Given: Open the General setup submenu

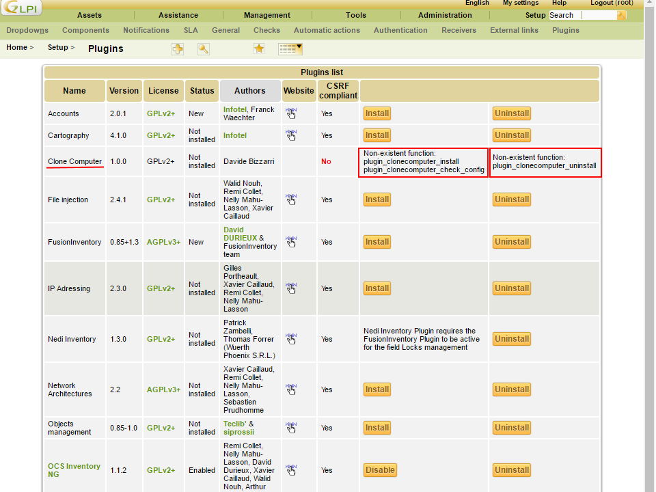Looking at the screenshot, I should 226,30.
